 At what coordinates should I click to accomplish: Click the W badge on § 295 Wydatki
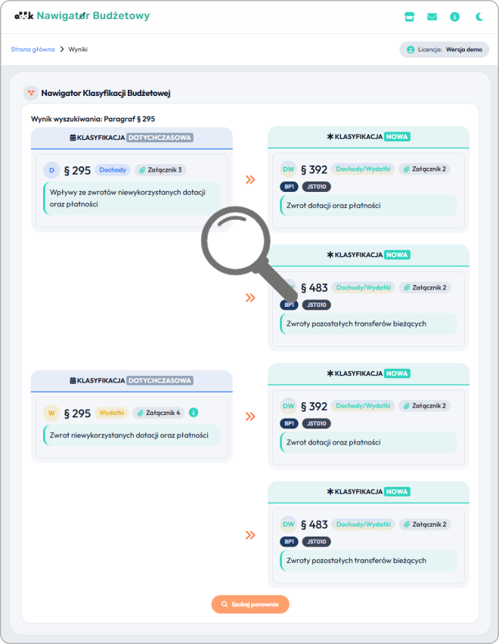pos(51,413)
